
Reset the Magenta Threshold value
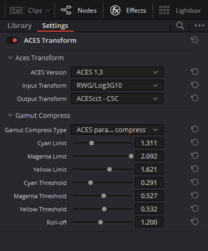[195, 195]
